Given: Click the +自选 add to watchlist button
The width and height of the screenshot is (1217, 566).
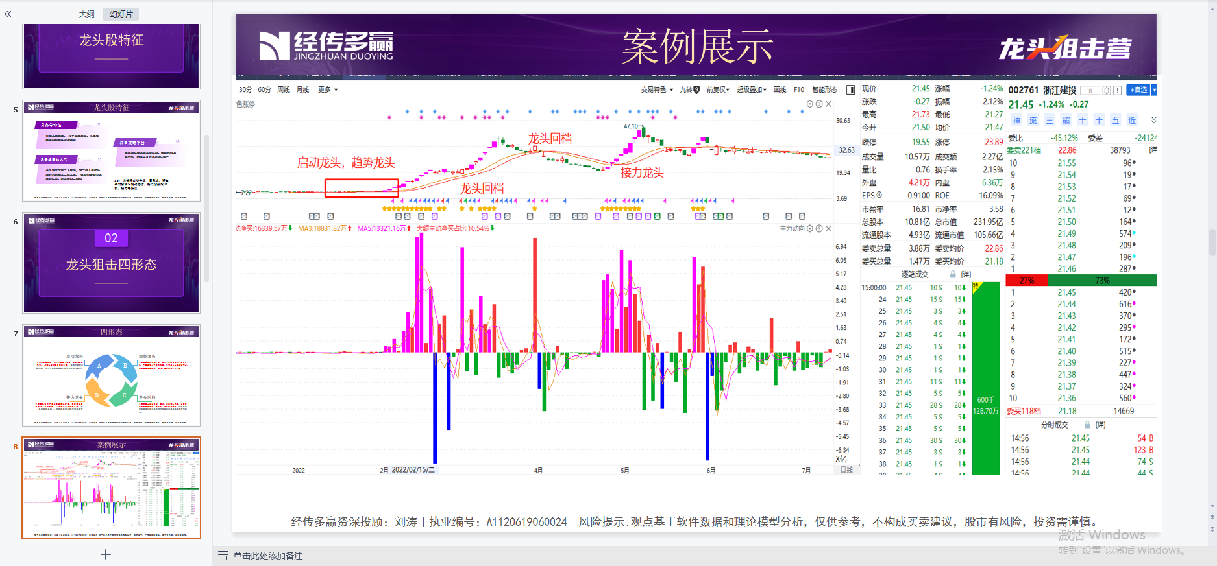Looking at the screenshot, I should point(1138,90).
